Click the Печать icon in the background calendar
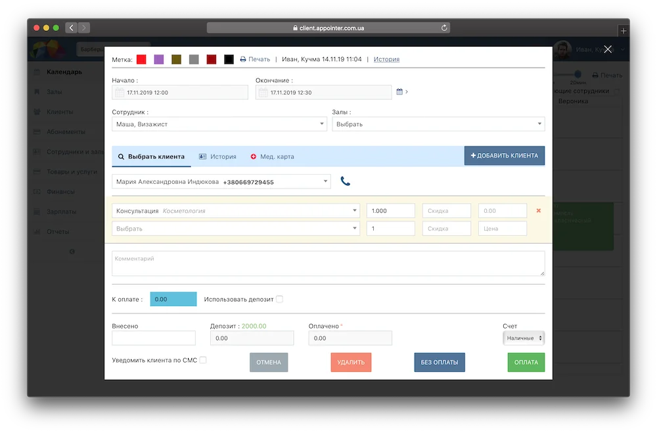The height and width of the screenshot is (433, 657). [x=595, y=75]
